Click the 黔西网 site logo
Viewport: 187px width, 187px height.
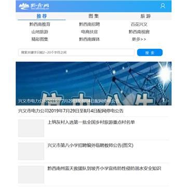[x=34, y=6]
